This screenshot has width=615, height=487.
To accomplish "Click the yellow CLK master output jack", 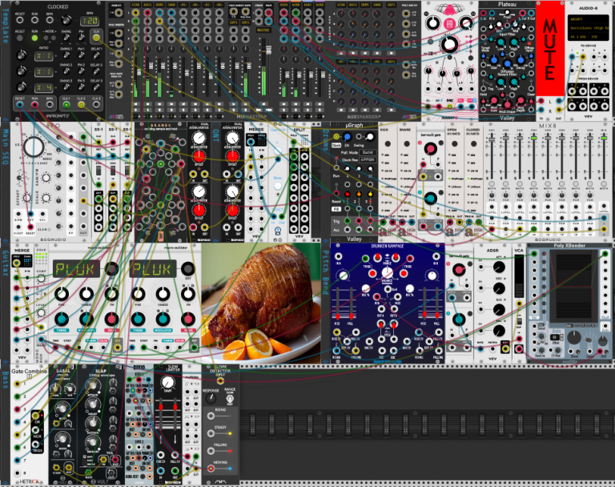I will [x=96, y=38].
